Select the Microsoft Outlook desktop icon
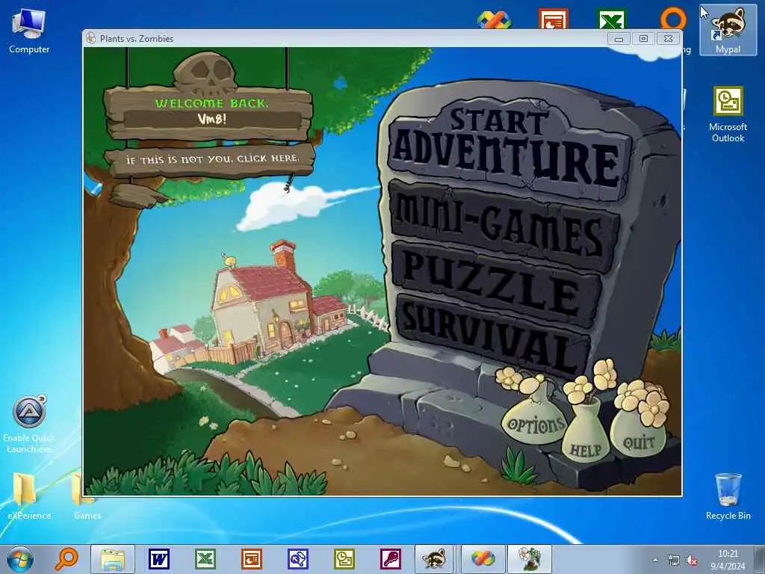Viewport: 765px width, 574px height. click(x=728, y=114)
